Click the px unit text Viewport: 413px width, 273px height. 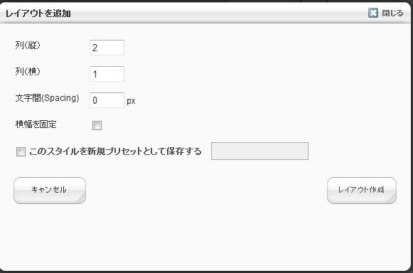click(131, 101)
